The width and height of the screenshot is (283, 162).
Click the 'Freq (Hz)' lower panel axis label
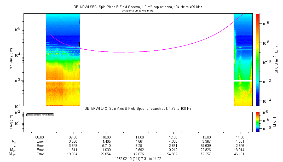click(x=11, y=122)
